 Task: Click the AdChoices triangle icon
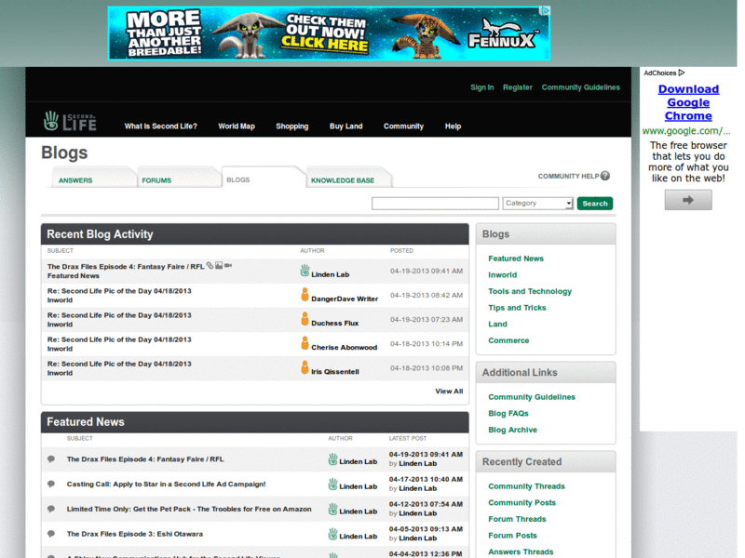coord(682,73)
